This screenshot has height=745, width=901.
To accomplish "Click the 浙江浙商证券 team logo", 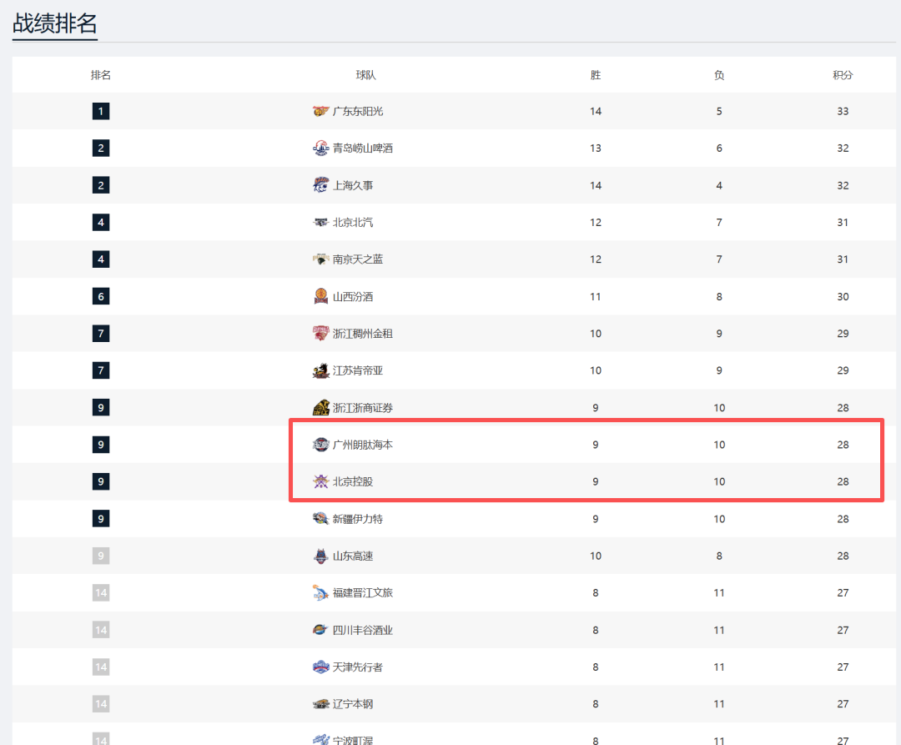I will 320,407.
